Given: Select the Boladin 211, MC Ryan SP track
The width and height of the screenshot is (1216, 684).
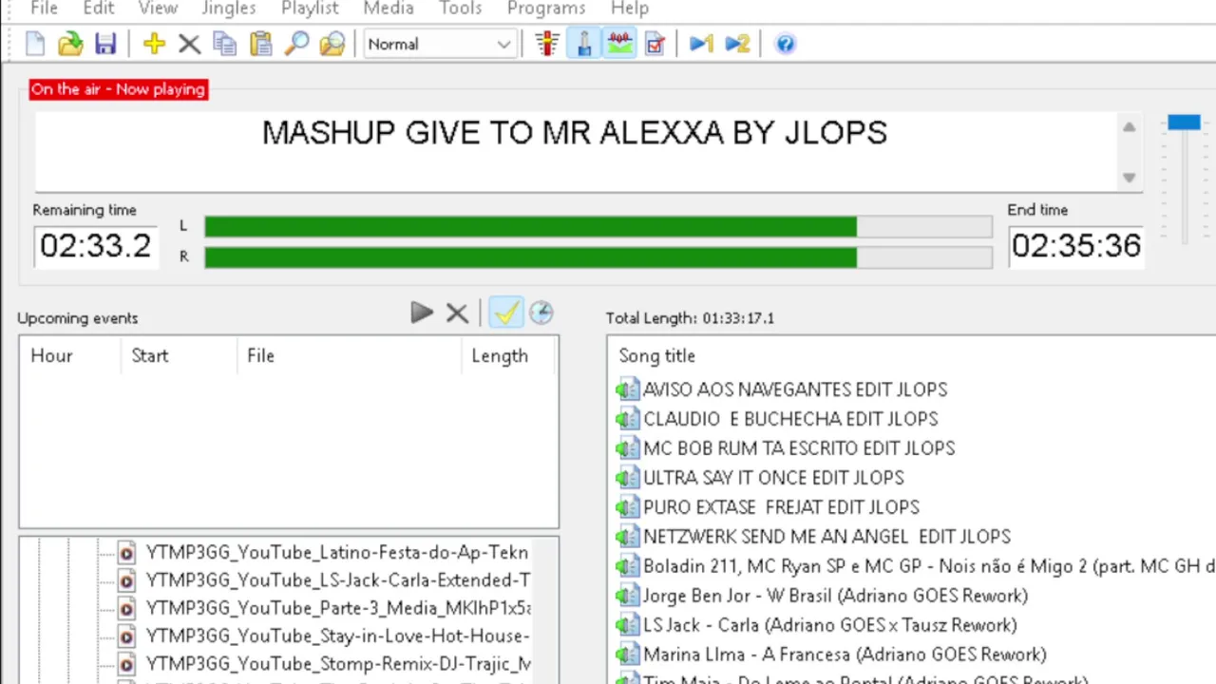Looking at the screenshot, I should click(929, 566).
